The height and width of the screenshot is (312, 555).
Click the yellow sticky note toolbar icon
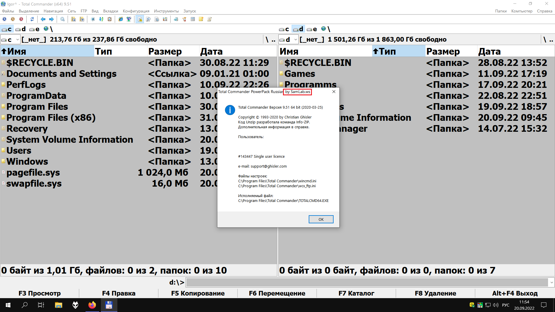[x=201, y=19]
